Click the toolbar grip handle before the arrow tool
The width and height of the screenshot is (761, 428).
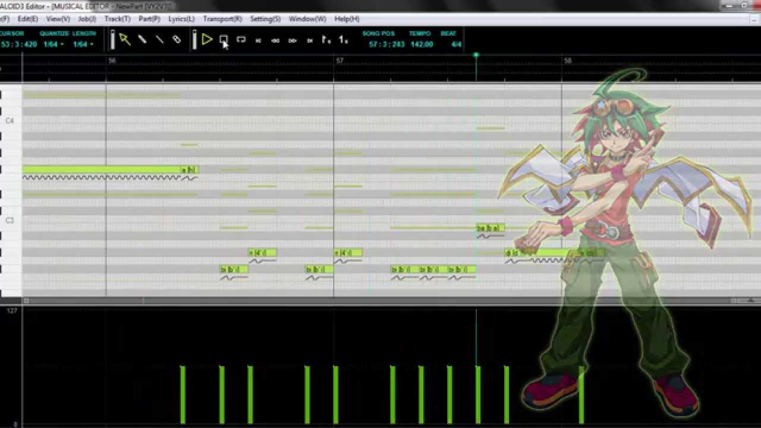click(x=113, y=40)
